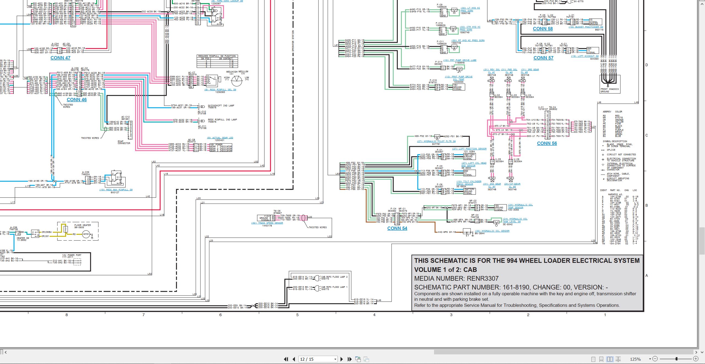
Task: Go to the next page
Action: click(342, 359)
